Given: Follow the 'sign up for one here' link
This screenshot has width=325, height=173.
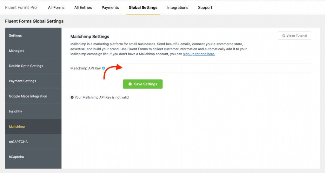Looking at the screenshot, I should [x=199, y=54].
